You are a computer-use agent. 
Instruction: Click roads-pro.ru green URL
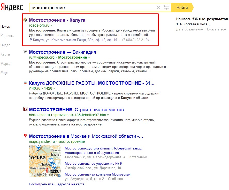39,25
